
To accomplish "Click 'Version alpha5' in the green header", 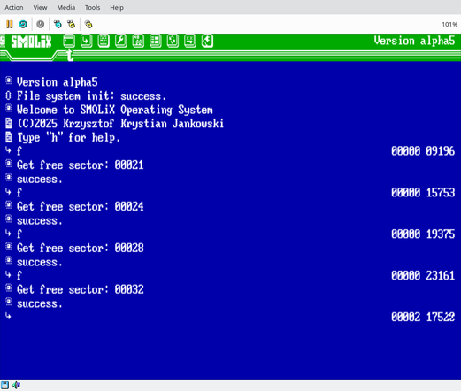I will tap(414, 41).
